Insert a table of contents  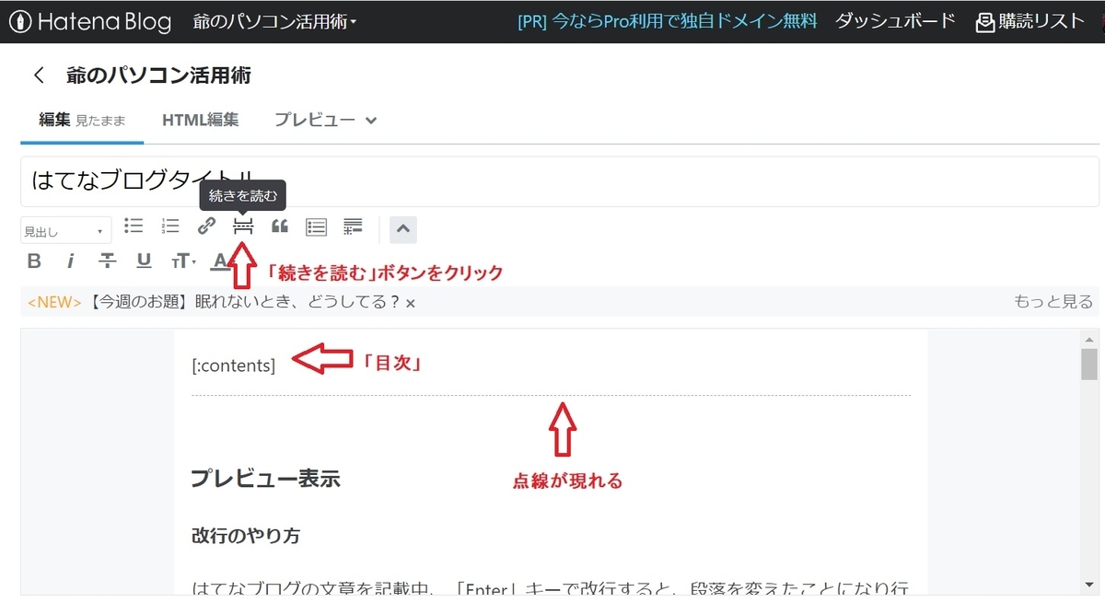(316, 226)
